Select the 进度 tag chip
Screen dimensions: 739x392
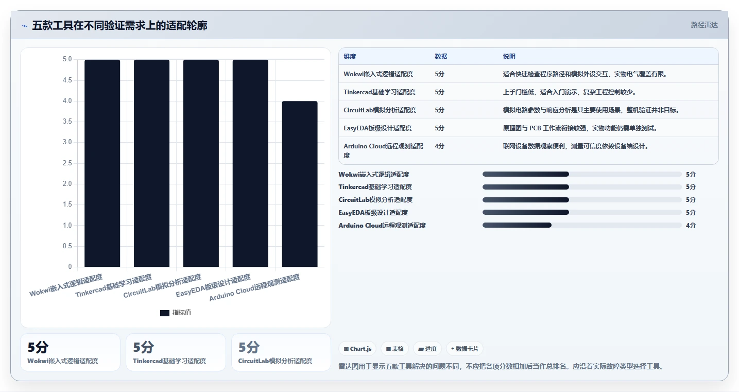(x=427, y=349)
